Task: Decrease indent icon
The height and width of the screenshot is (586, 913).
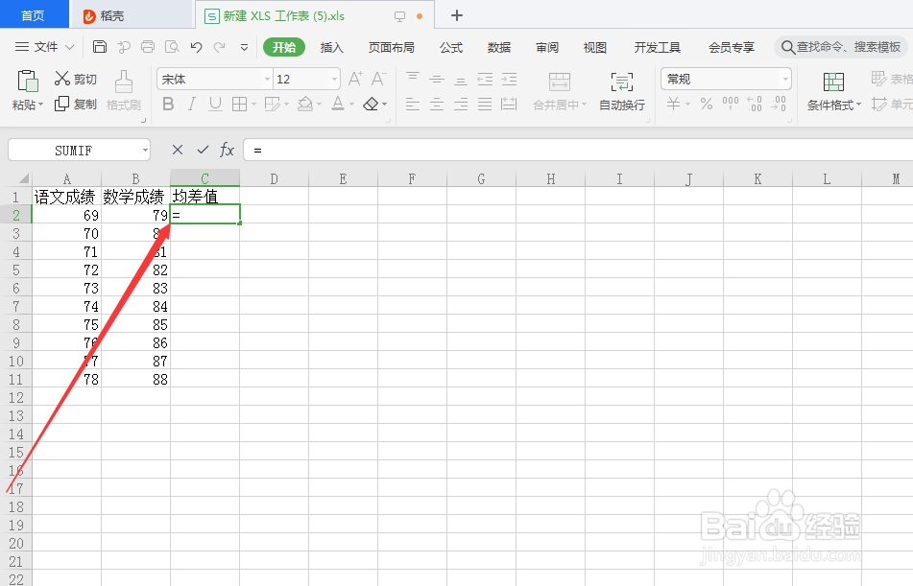Action: click(x=485, y=80)
